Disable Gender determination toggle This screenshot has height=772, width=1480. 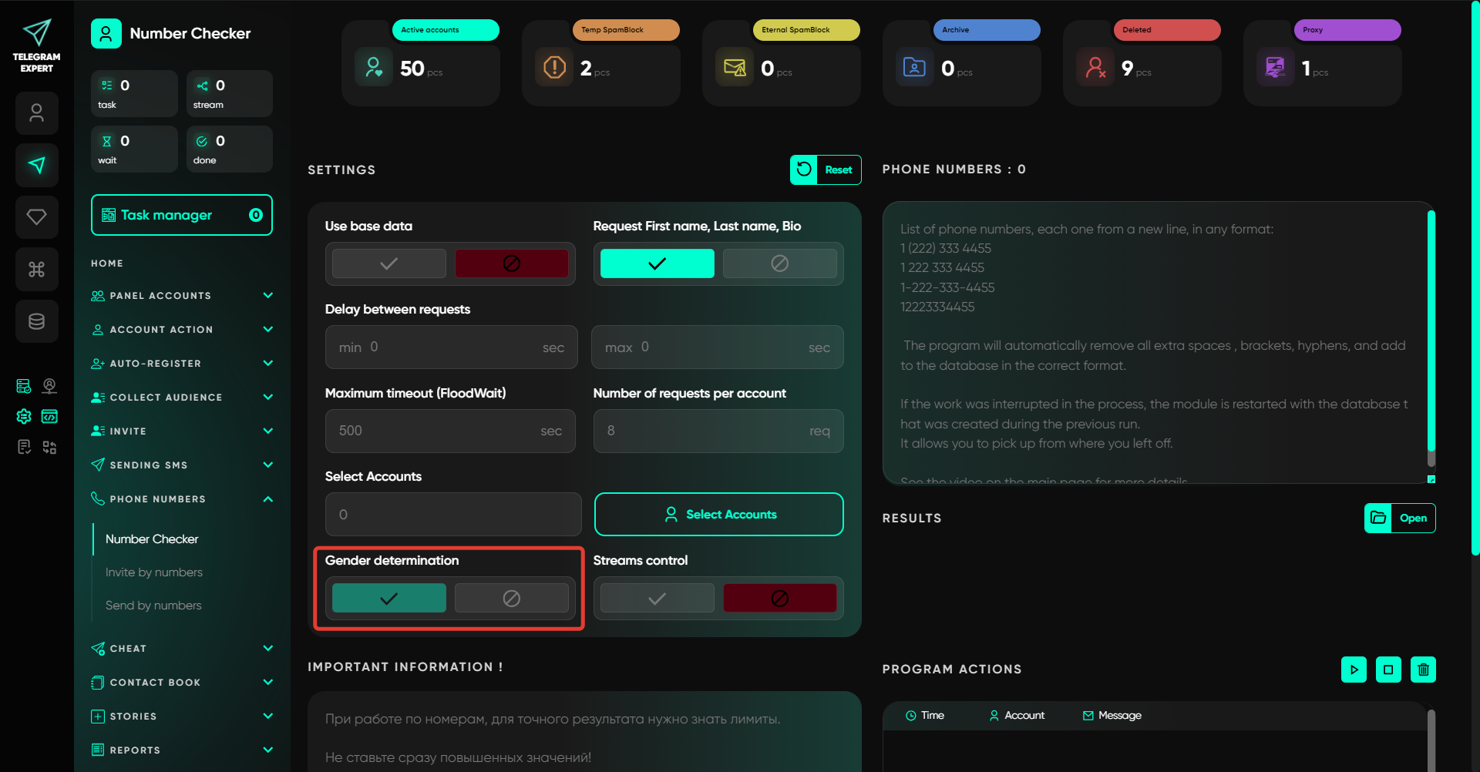511,599
